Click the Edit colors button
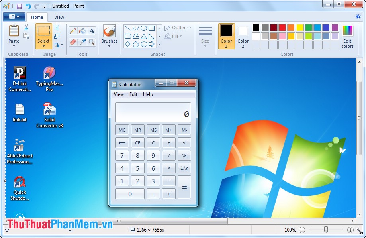Viewport: 366px width, 238px height. coord(347,36)
